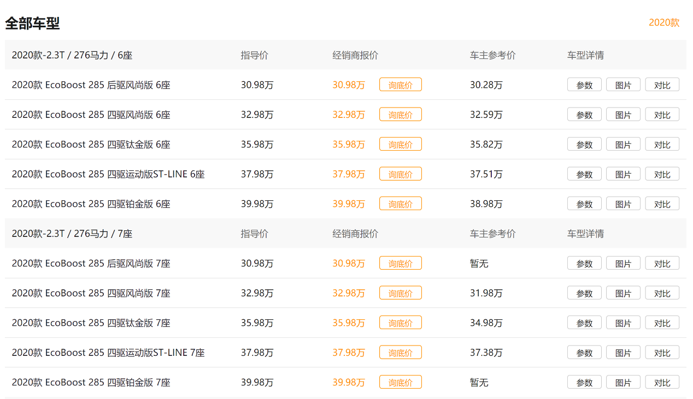Click 询底价 for 四驱运动版ST-LINE 7座

coord(401,353)
